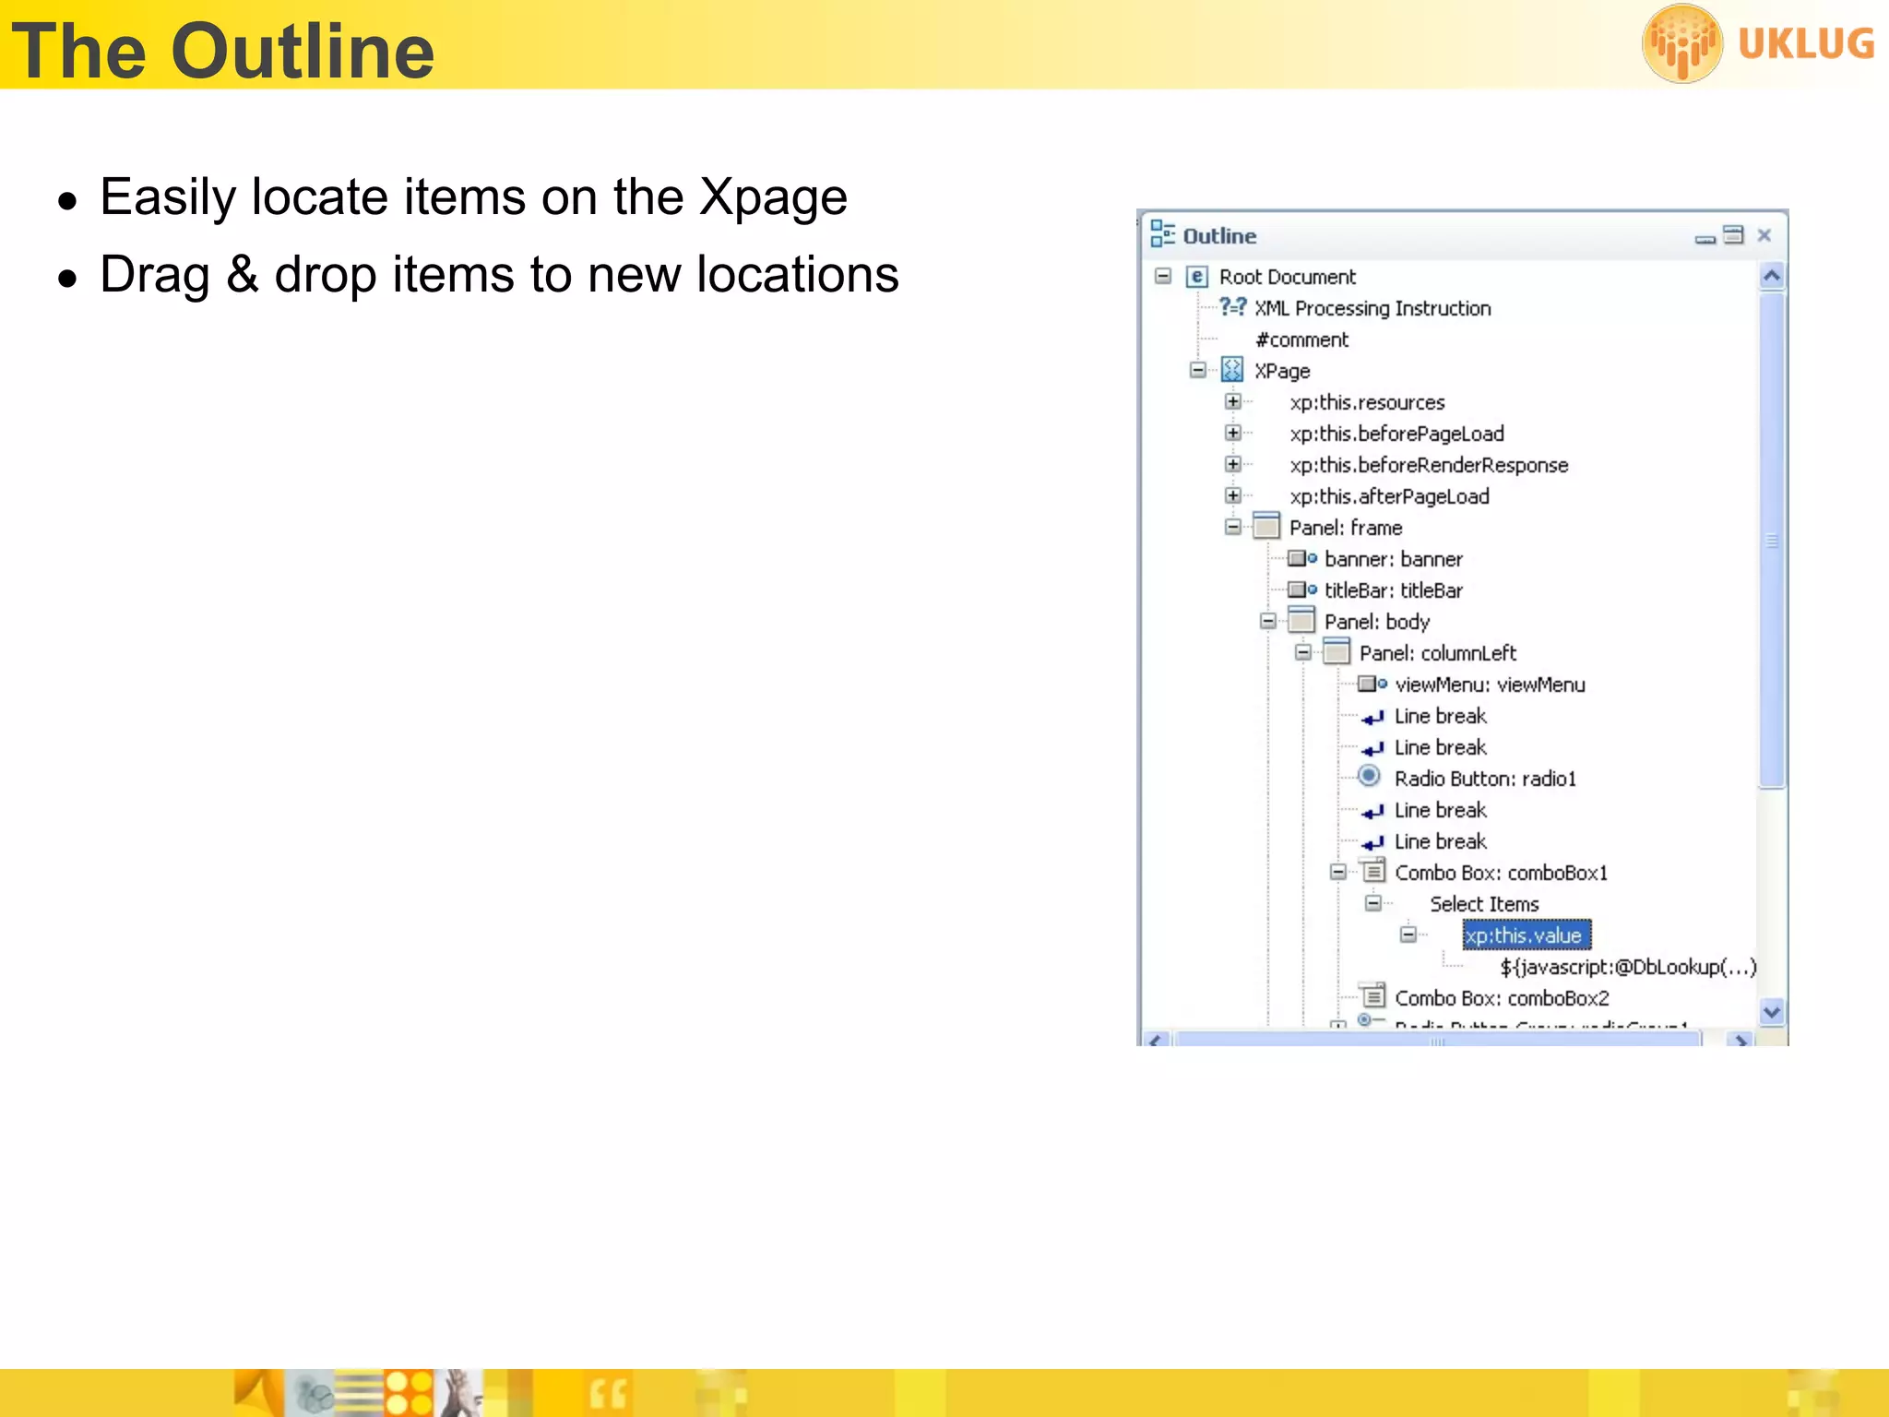
Task: Click the Root Document icon
Action: click(1196, 277)
